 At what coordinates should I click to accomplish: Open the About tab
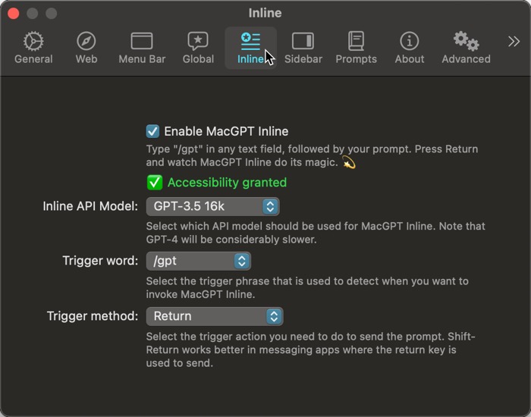click(x=410, y=48)
